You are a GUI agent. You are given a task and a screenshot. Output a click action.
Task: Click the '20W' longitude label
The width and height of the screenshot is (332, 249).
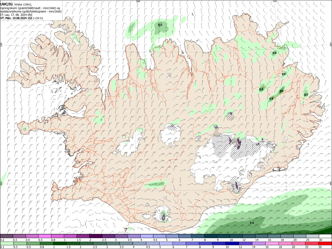tap(138, 1)
